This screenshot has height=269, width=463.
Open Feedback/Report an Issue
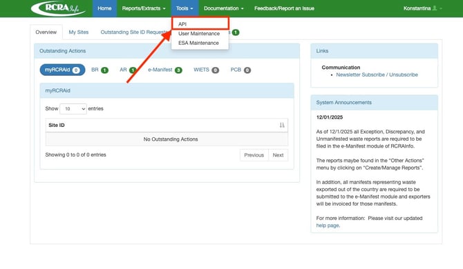click(x=284, y=8)
